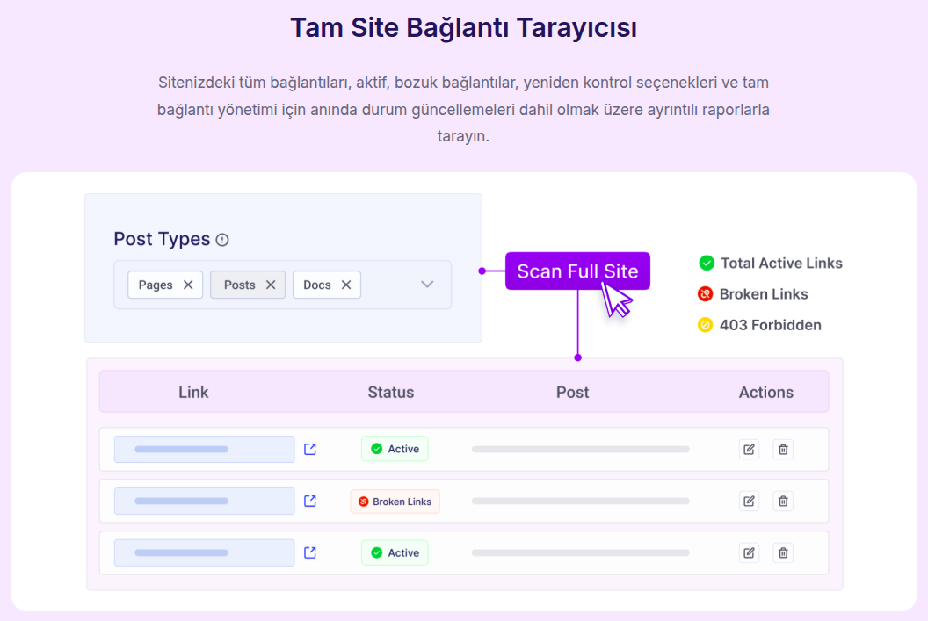
Task: Click the edit pencil icon on first row
Action: [749, 449]
